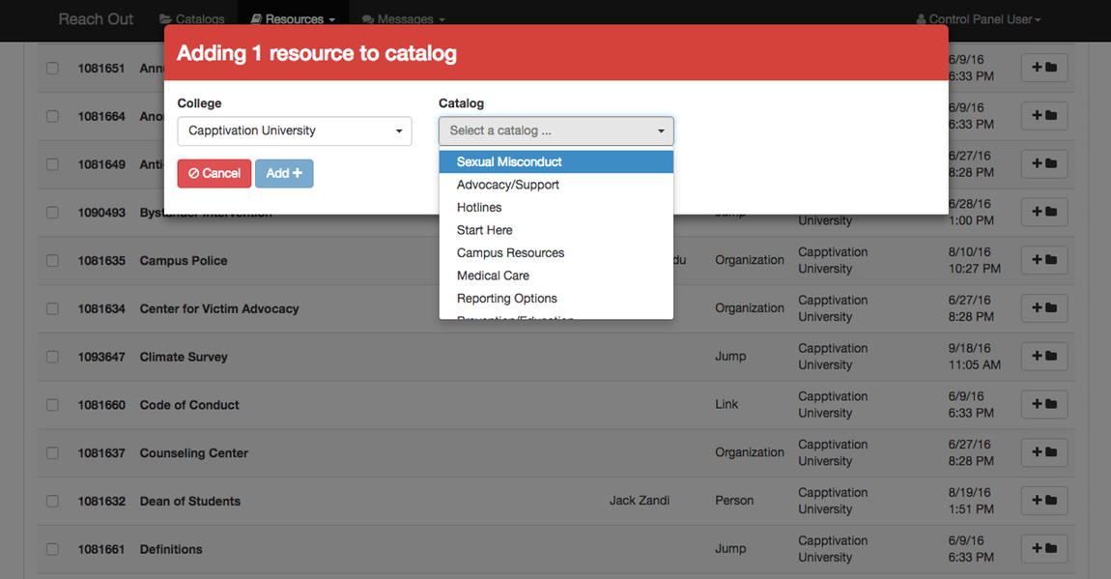Add Campus Police to a catalog
This screenshot has height=579, width=1111.
pyautogui.click(x=1044, y=260)
